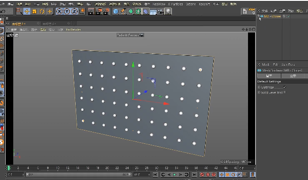Toggle coordinate system icon
308x180 pixels.
82,11
